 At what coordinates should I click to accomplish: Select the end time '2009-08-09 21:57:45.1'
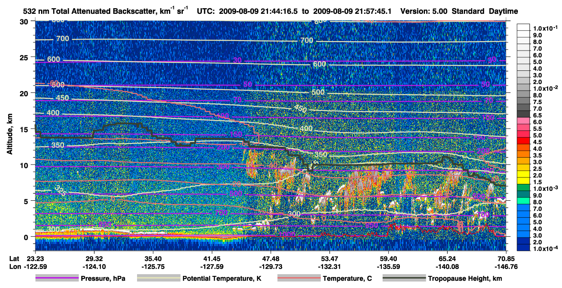(x=352, y=11)
